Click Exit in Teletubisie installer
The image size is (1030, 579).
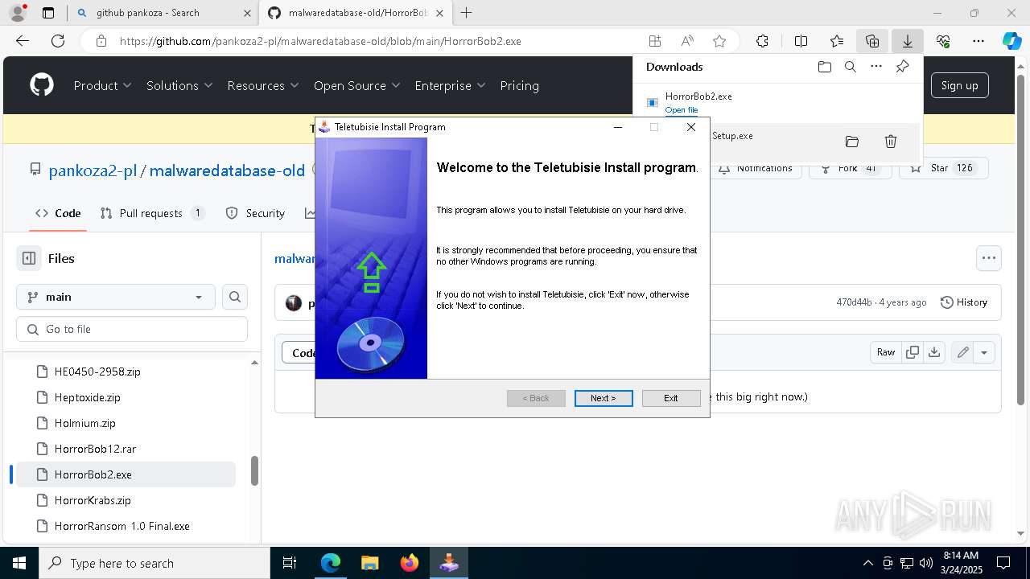671,398
